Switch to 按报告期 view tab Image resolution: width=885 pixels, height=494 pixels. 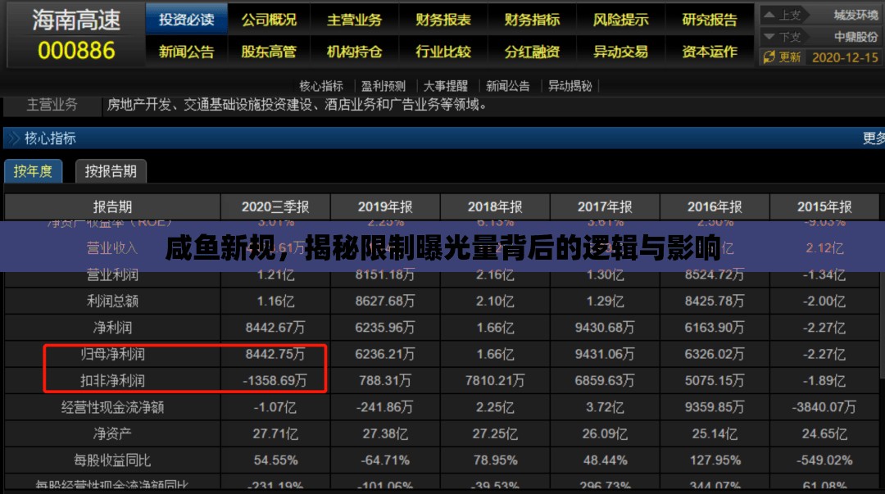tap(111, 171)
